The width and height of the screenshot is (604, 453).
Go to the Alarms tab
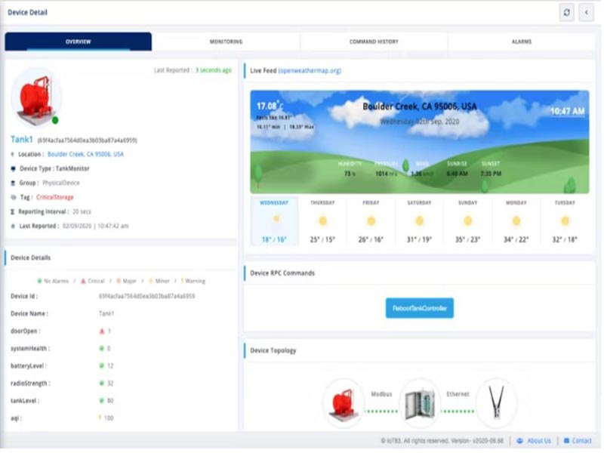[x=521, y=42]
